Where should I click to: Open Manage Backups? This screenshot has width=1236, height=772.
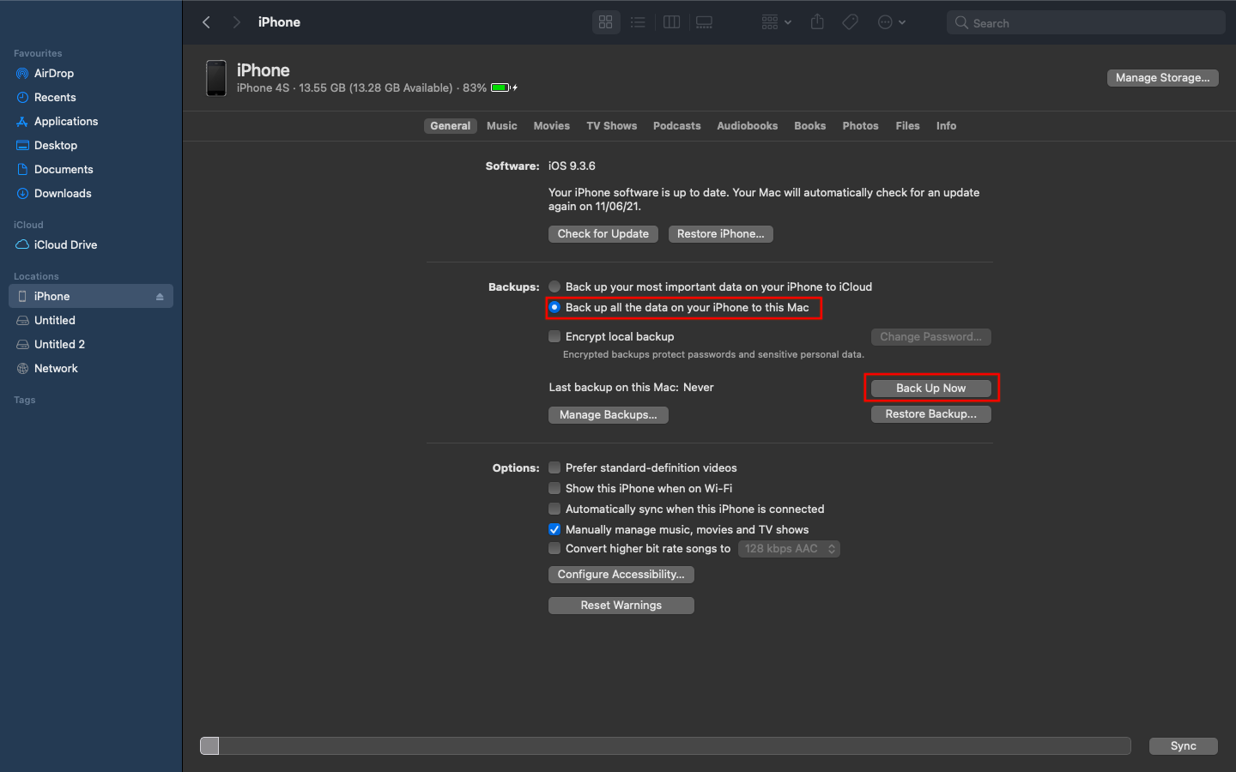tap(609, 415)
